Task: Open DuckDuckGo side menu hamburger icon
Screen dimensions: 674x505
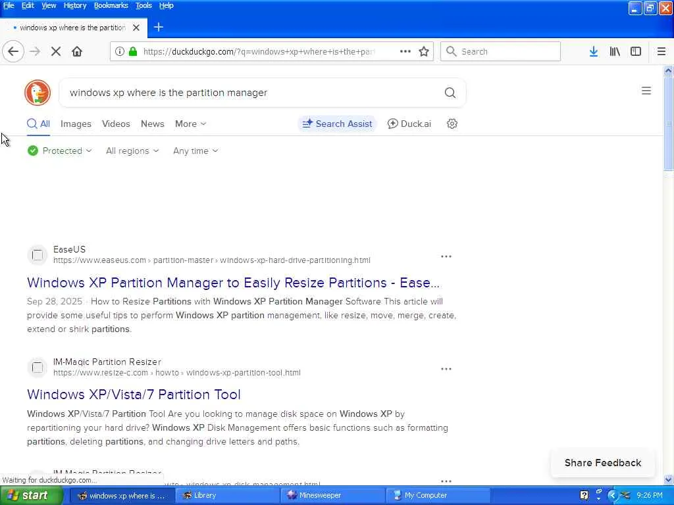Action: [x=646, y=91]
